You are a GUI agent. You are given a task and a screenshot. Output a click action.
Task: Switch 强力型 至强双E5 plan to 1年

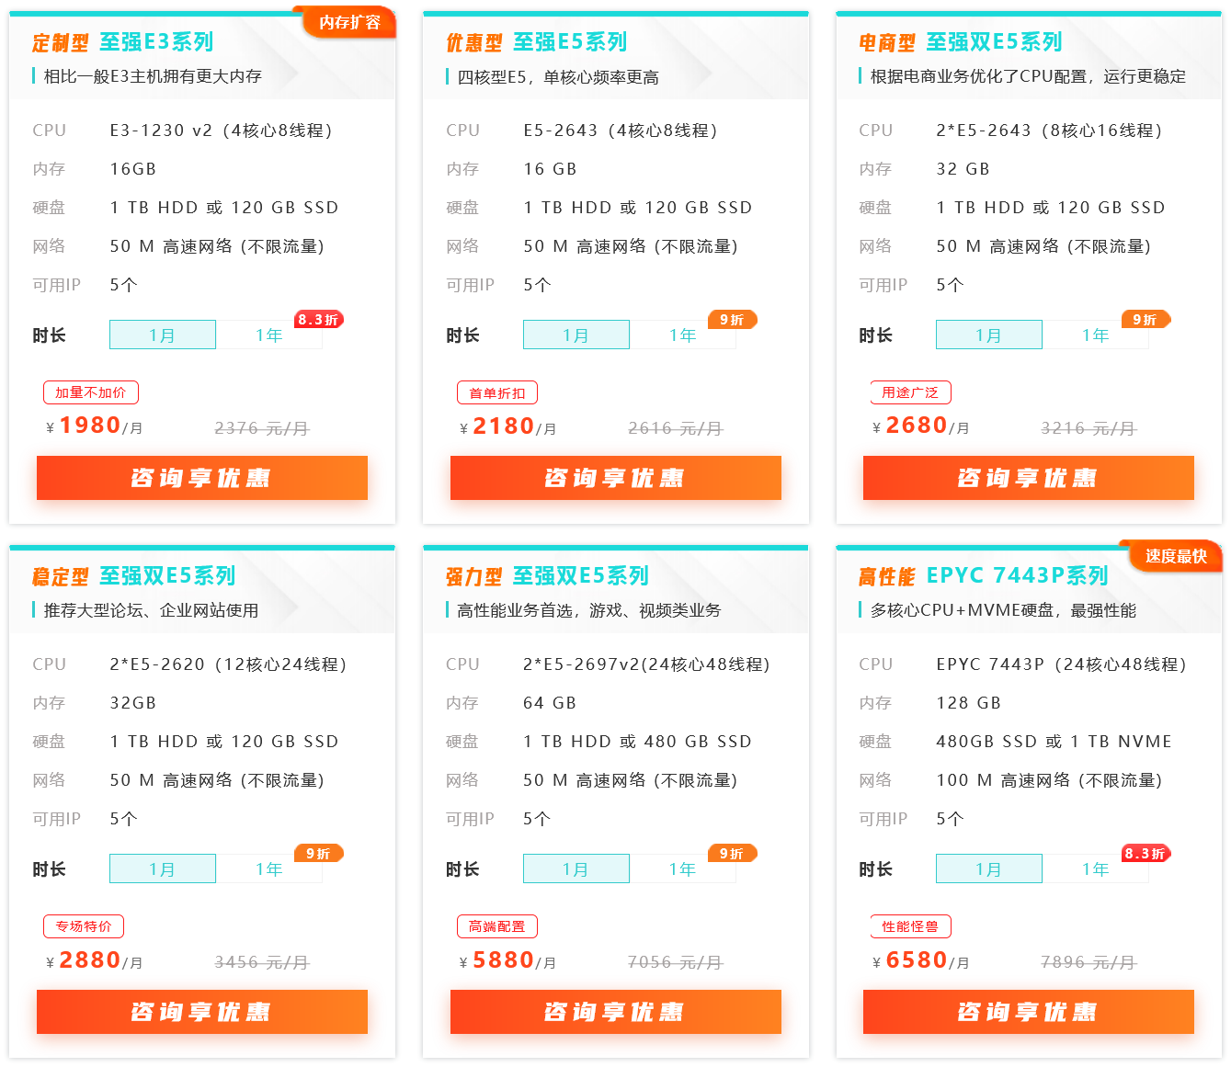(x=682, y=869)
